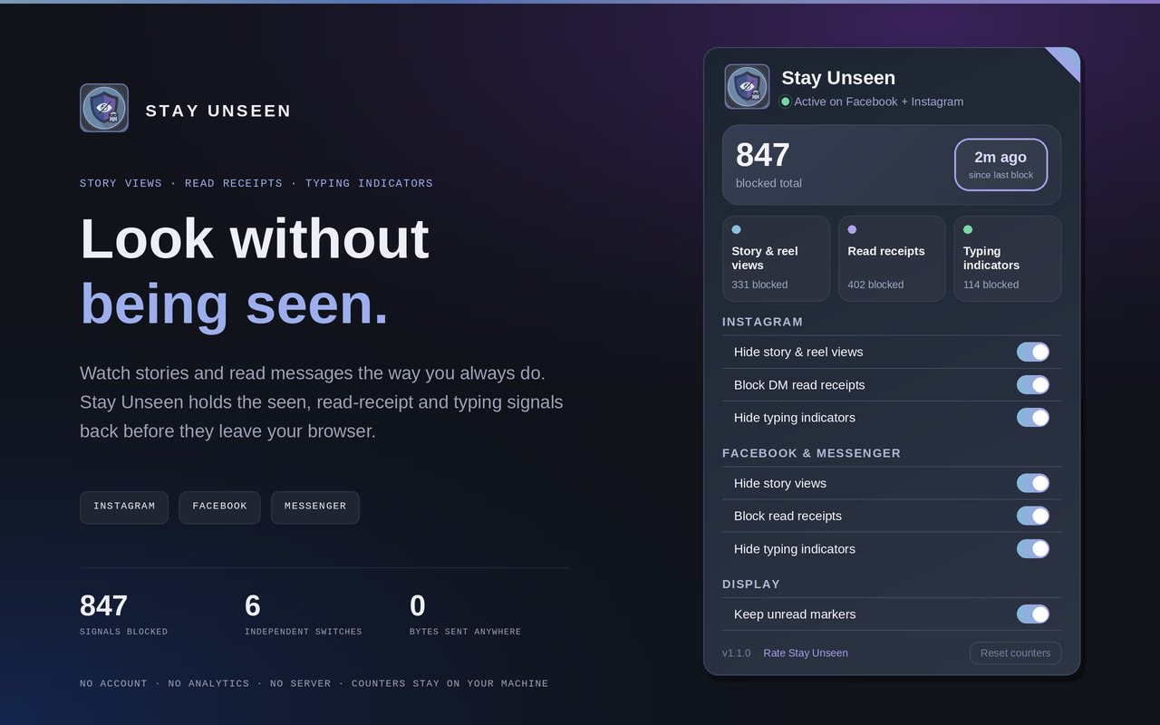The height and width of the screenshot is (725, 1160).
Task: Select the MESSENGER tag pill
Action: pyautogui.click(x=315, y=507)
